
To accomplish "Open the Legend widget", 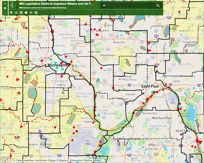I will click(16, 13).
